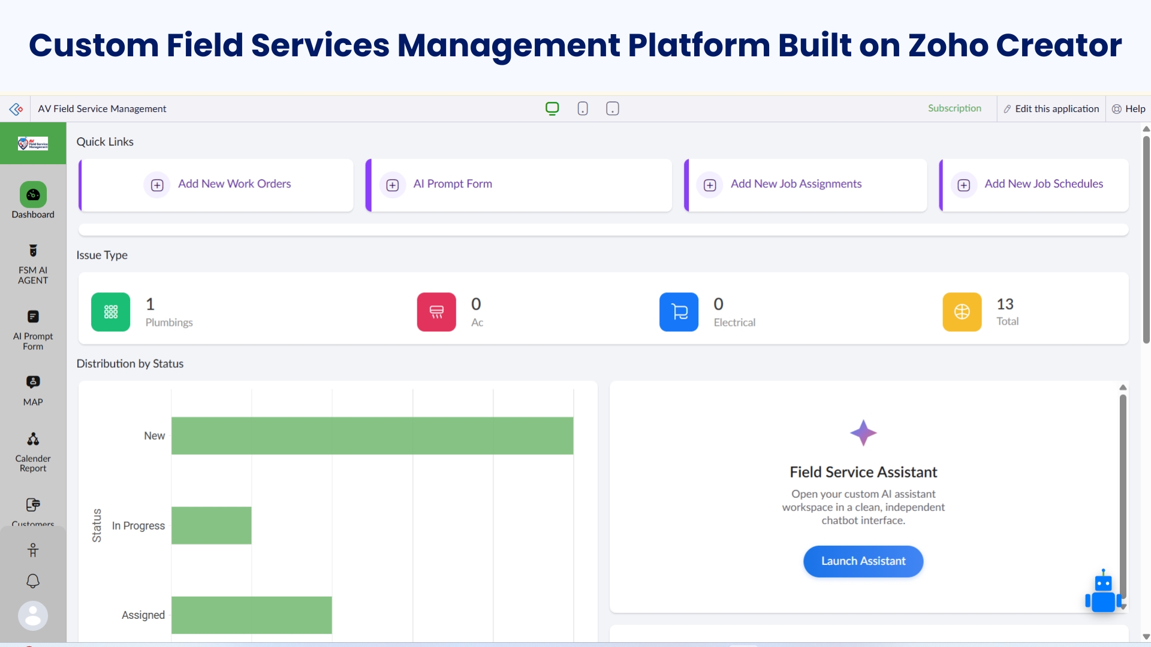This screenshot has width=1151, height=647.
Task: Click the New status bar in chart
Action: coord(372,436)
